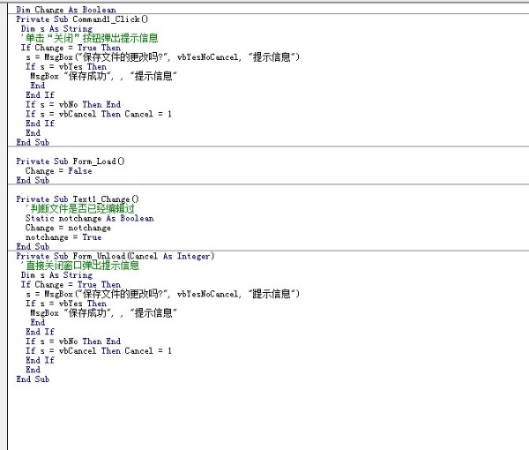The image size is (529, 450).
Task: Click 'Dim s As String' inside Command1_Click
Action: pos(56,29)
